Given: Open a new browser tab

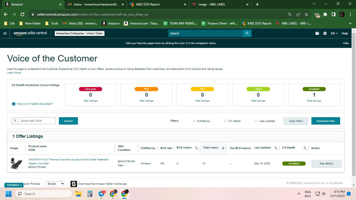Looking at the screenshot, I should 257,4.
